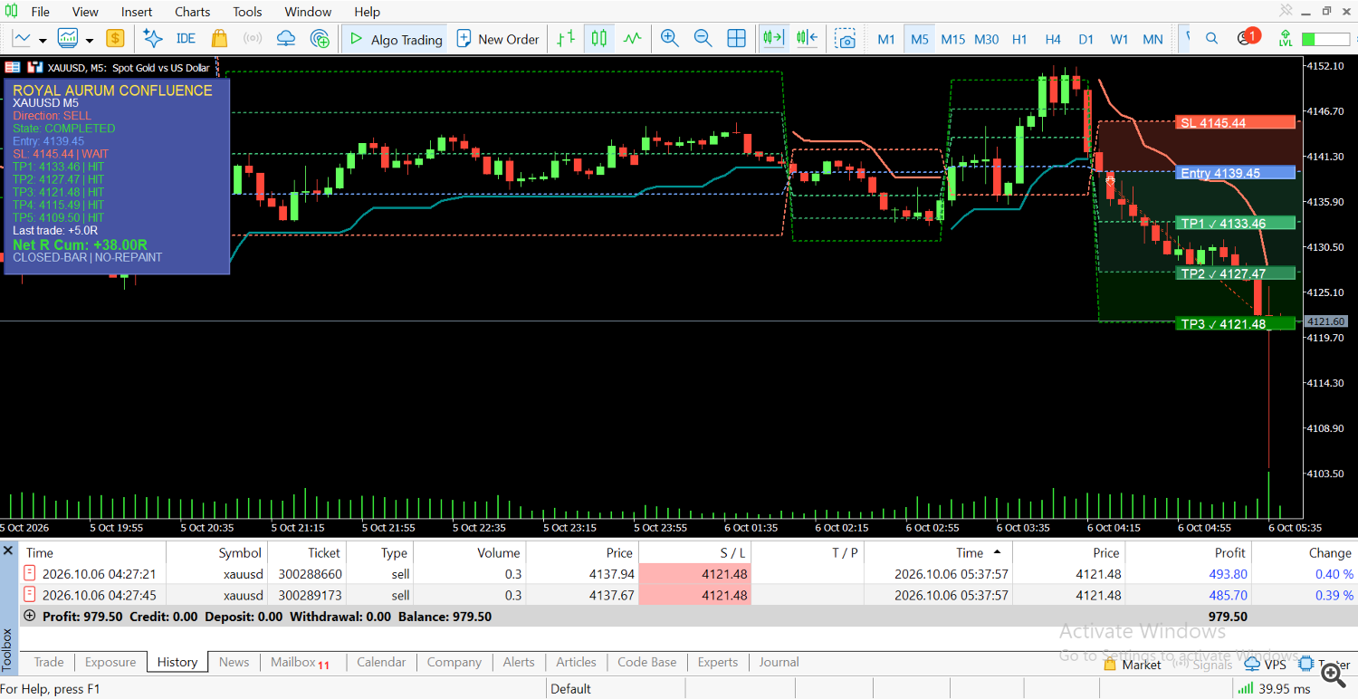Switch chart to line chart
This screenshot has height=699, width=1358.
632,39
